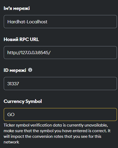This screenshot has height=148, width=118.
Task: Click 'make sure that the symbol' warning line
Action: (x=29, y=131)
